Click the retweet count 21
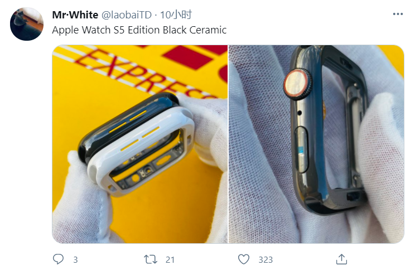This screenshot has width=415, height=270. pyautogui.click(x=170, y=259)
